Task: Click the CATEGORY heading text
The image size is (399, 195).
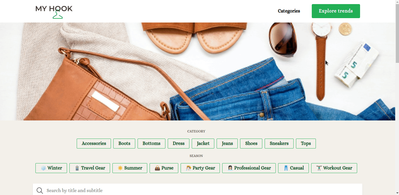Action: [196, 131]
